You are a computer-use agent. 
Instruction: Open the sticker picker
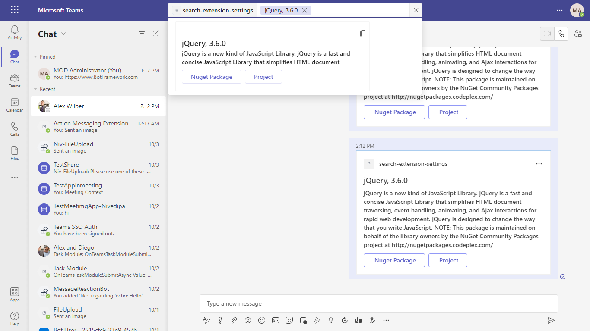[289, 320]
